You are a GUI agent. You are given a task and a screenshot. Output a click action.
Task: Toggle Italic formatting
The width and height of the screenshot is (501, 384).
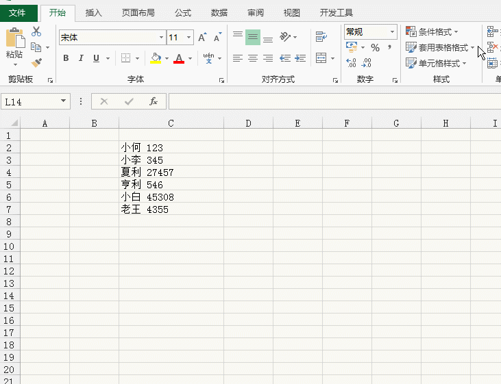tap(81, 58)
